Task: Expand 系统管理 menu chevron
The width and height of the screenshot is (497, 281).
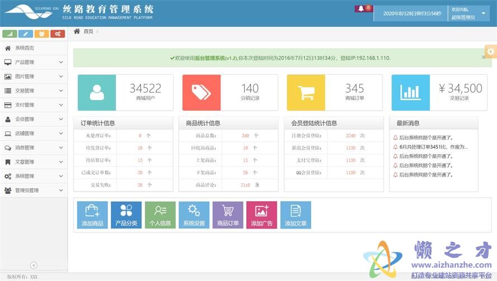Action: pos(61,177)
